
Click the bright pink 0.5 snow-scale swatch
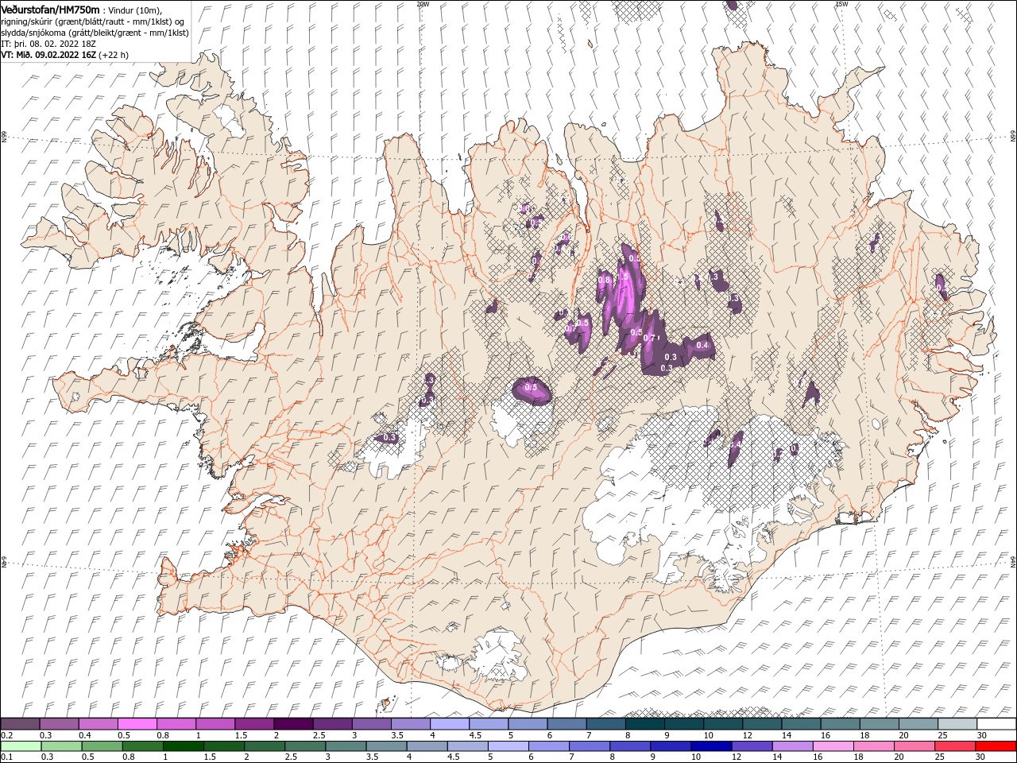click(137, 724)
